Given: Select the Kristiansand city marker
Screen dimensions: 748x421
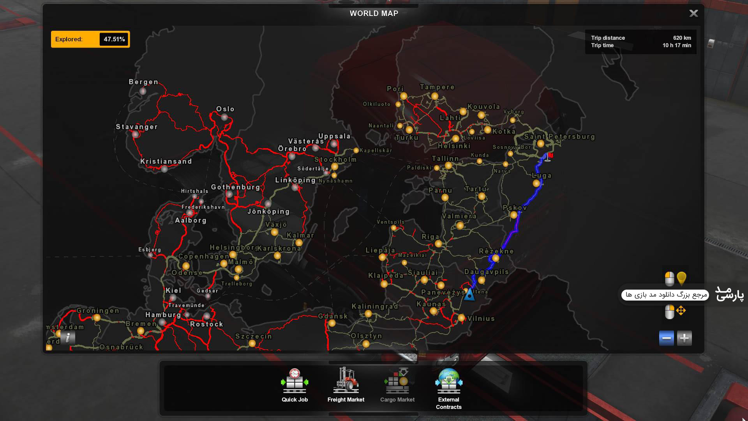Looking at the screenshot, I should 164,169.
